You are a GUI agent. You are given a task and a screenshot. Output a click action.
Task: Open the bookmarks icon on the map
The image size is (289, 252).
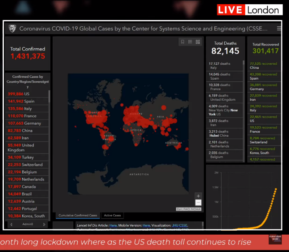pyautogui.click(x=183, y=42)
